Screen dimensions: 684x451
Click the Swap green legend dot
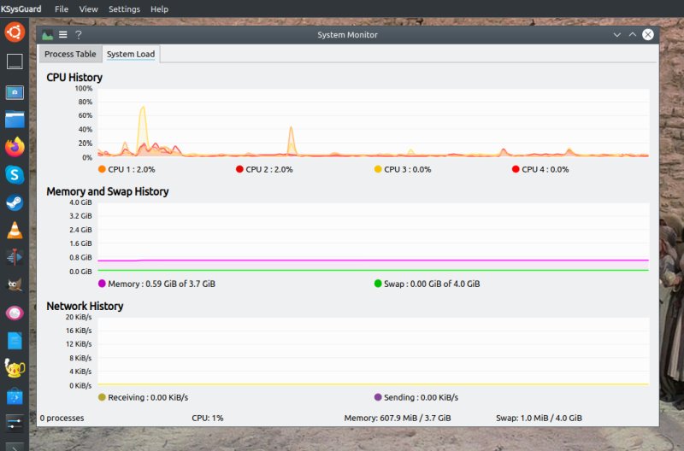click(378, 284)
